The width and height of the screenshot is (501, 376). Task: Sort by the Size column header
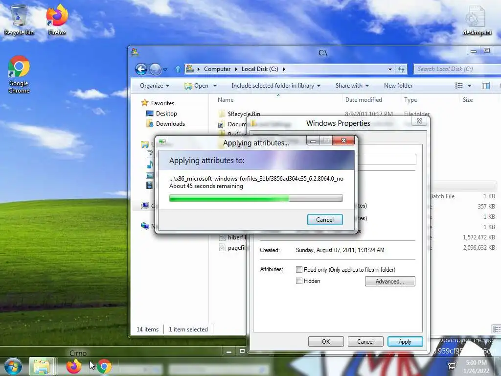(x=467, y=100)
